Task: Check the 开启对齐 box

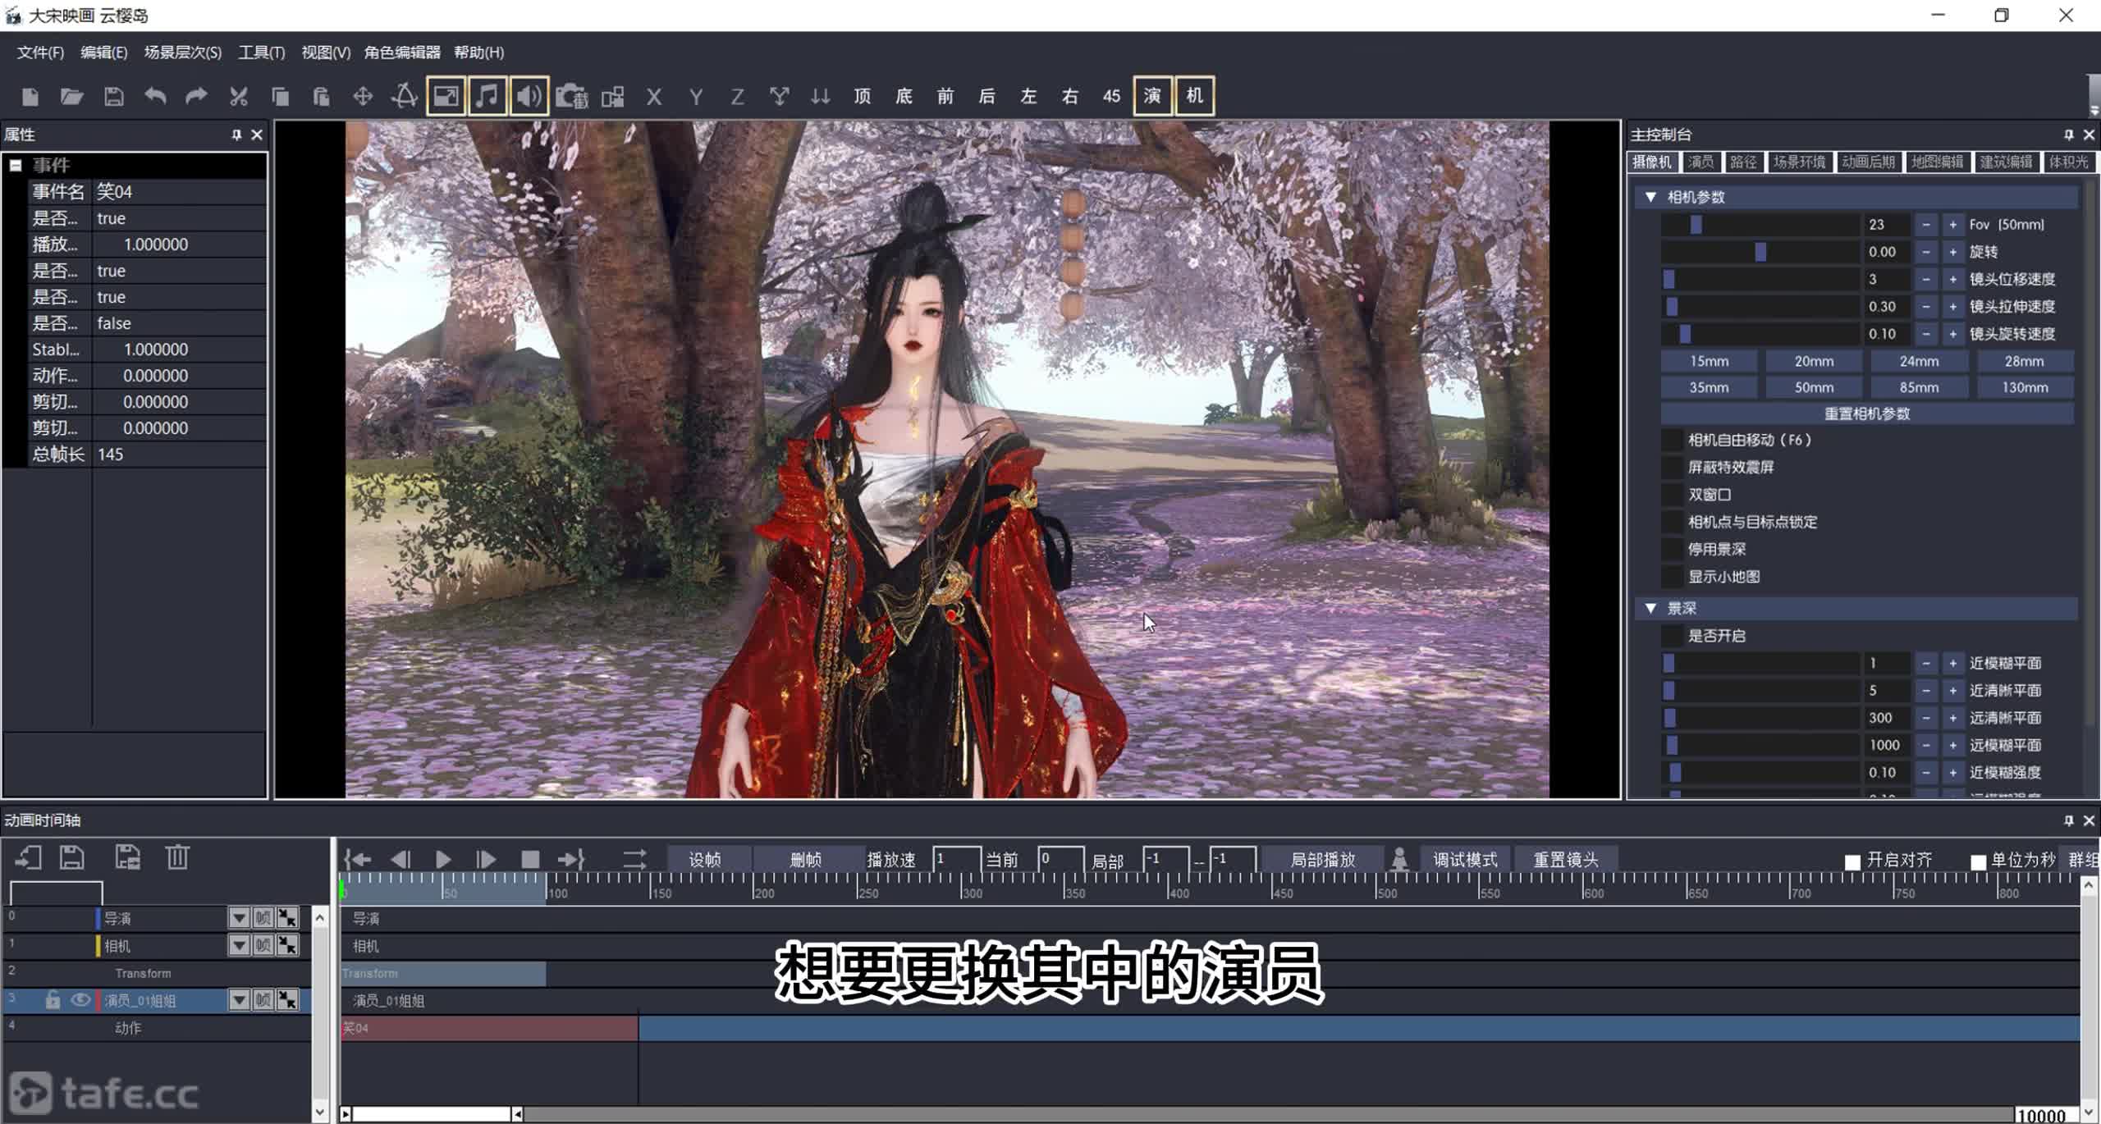Action: click(1852, 861)
